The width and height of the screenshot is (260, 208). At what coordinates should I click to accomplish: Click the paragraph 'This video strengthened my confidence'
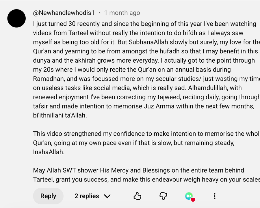click(x=146, y=143)
